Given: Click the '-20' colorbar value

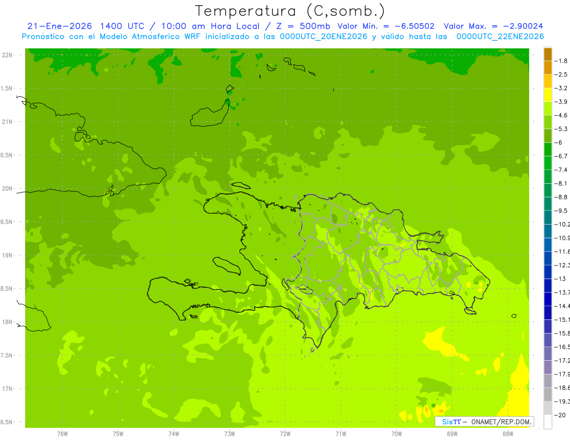Looking at the screenshot, I should (x=560, y=415).
